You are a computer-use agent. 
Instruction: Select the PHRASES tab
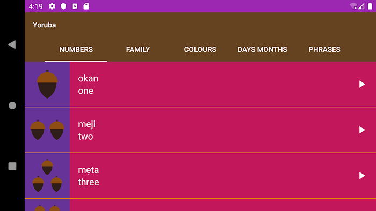(x=324, y=49)
